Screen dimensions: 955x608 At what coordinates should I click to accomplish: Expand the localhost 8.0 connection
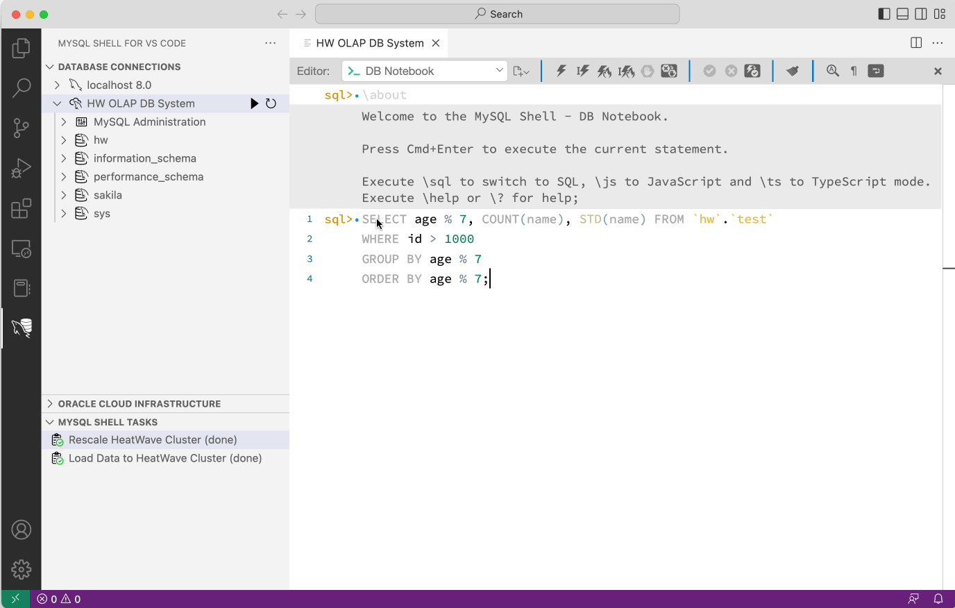[59, 85]
